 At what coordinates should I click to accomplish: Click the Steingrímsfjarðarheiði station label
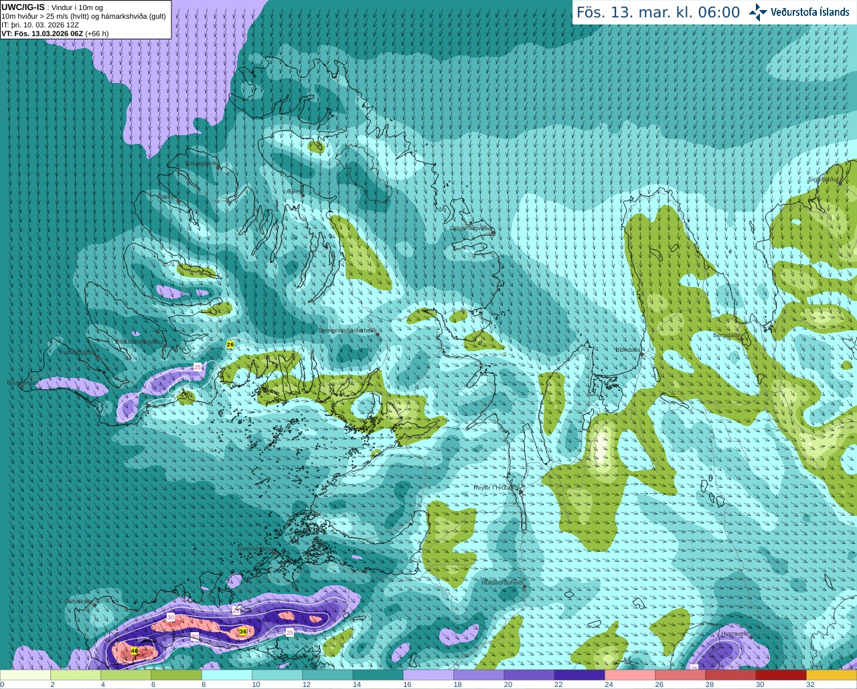click(347, 330)
